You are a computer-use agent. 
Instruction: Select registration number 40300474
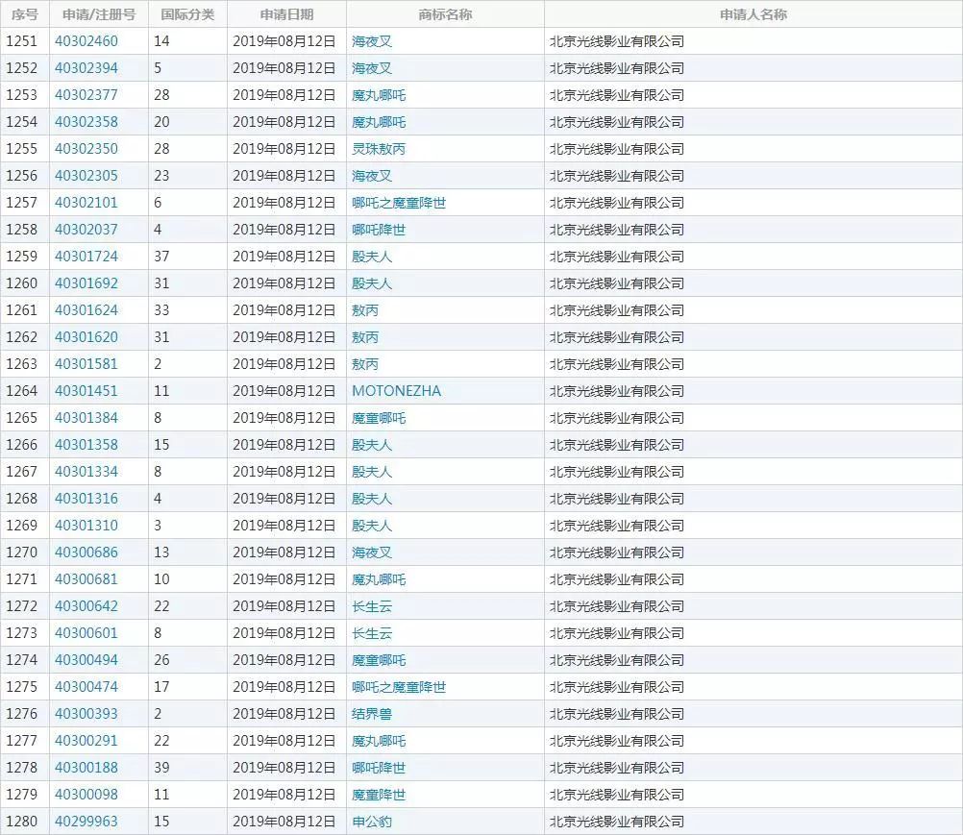[86, 687]
